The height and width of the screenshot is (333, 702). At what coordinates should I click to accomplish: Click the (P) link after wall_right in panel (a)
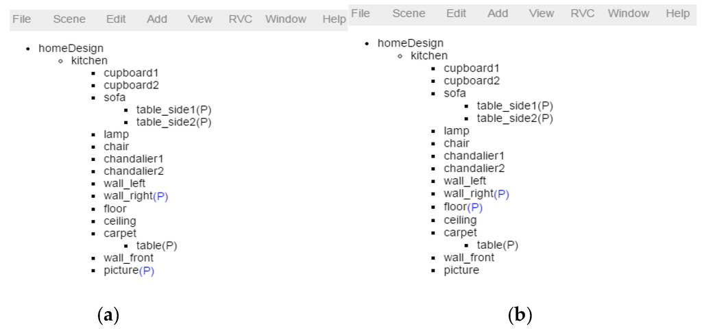160,196
